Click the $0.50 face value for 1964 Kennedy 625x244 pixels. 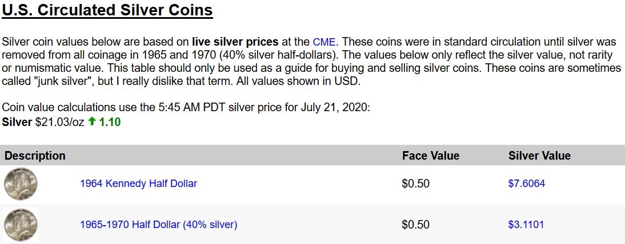(x=416, y=184)
